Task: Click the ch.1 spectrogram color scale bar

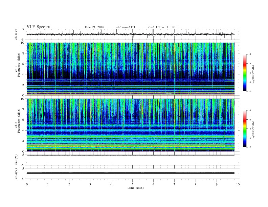Action: tap(245, 73)
